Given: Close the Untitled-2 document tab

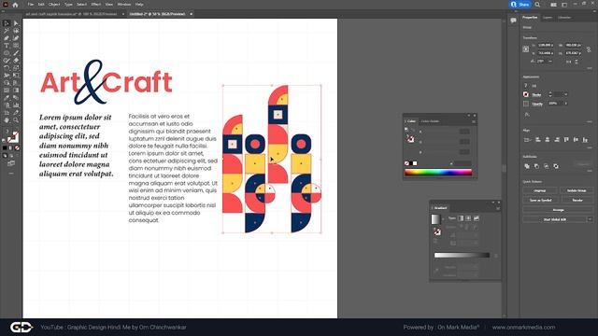Looking at the screenshot, I should [191, 14].
